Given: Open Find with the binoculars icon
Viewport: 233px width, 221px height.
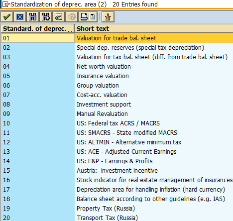Looking at the screenshot, I should click(32, 17).
